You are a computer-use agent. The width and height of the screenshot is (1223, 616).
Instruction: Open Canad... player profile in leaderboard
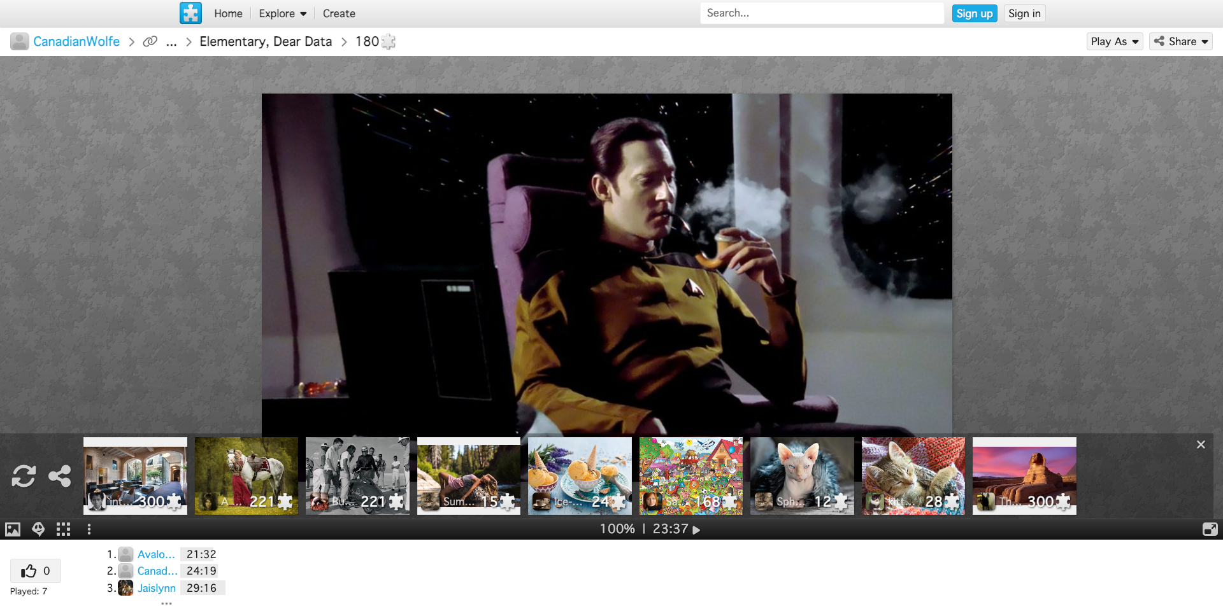pos(157,571)
